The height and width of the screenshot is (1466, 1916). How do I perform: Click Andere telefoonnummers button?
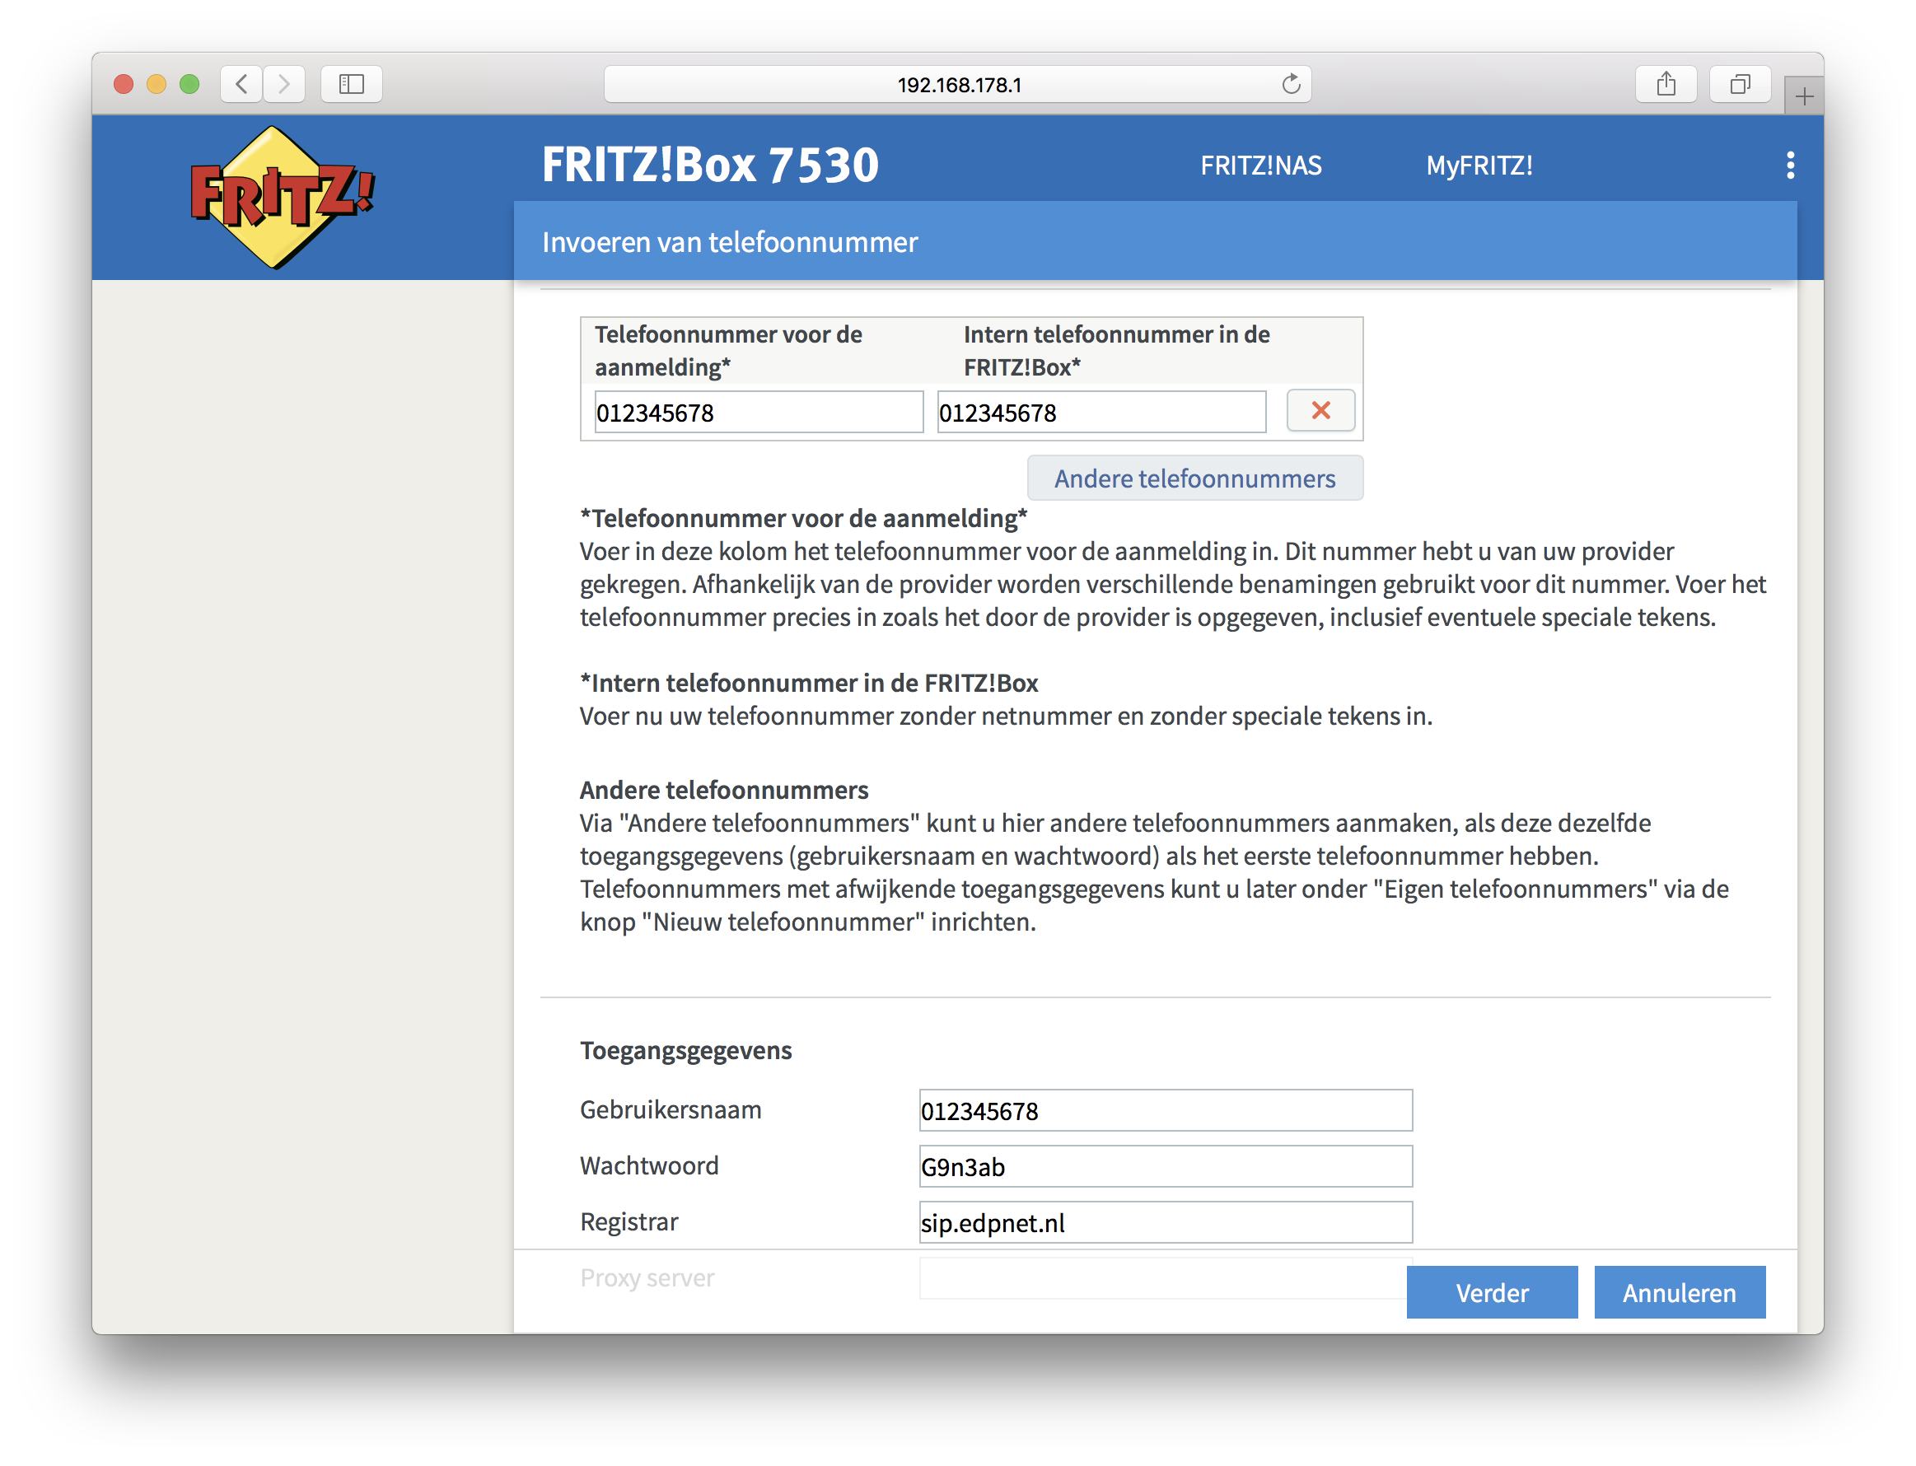click(1194, 479)
